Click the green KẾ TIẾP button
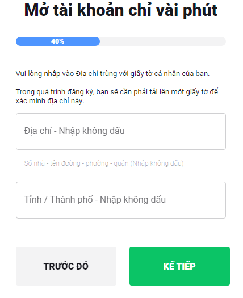Image resolution: width=243 pixels, height=298 pixels. 179,266
